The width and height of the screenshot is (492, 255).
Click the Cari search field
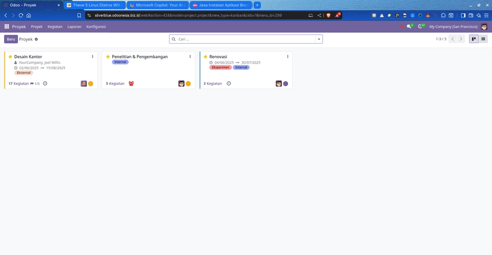pyautogui.click(x=243, y=39)
